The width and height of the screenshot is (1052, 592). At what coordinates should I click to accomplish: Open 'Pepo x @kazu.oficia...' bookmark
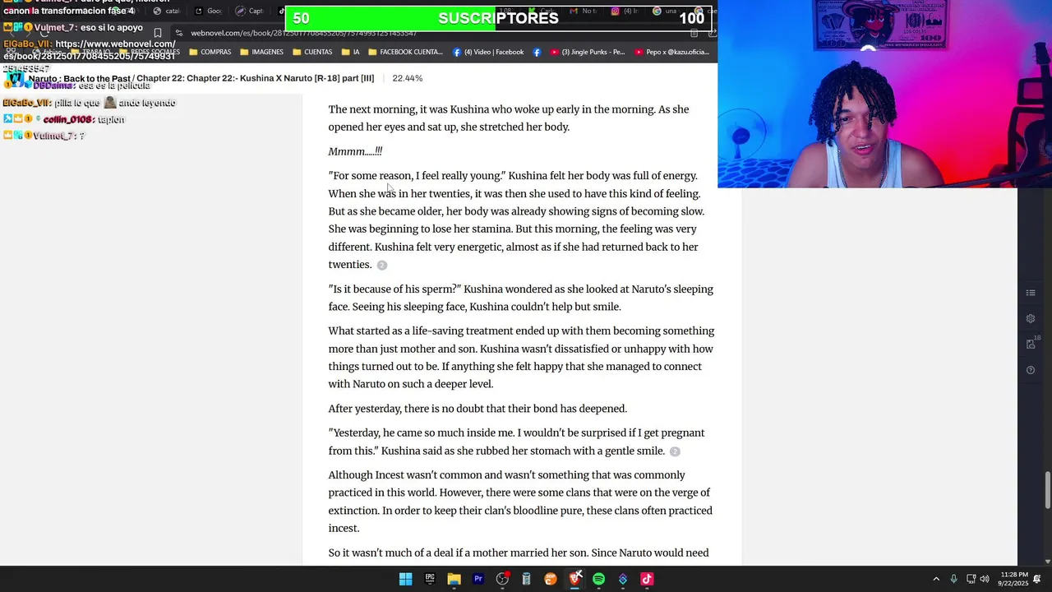671,52
